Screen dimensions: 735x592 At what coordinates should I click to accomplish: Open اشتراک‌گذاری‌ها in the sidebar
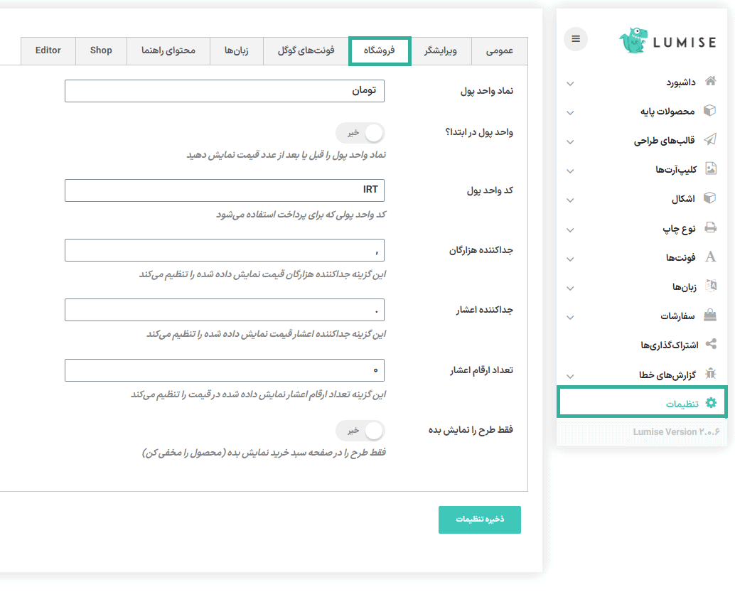click(x=669, y=345)
